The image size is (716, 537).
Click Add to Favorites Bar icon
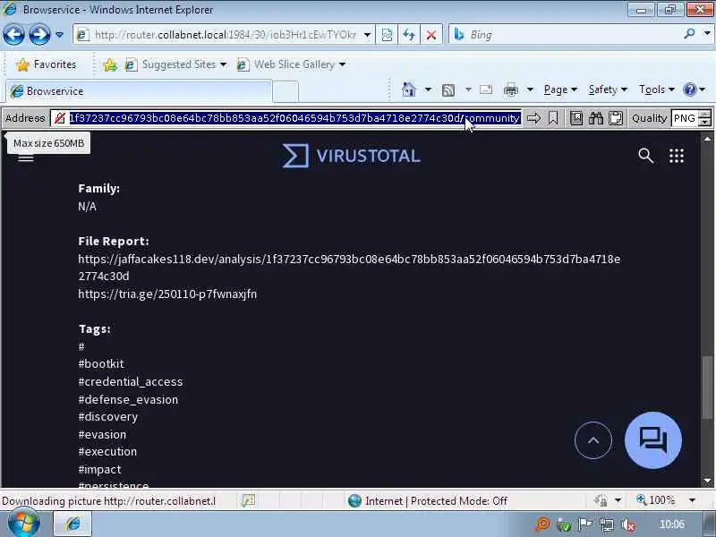point(110,64)
